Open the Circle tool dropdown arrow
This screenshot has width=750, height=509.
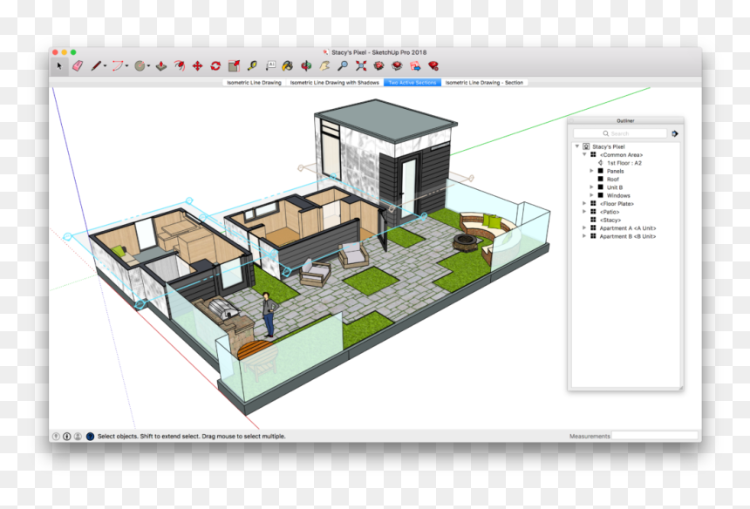pos(149,66)
